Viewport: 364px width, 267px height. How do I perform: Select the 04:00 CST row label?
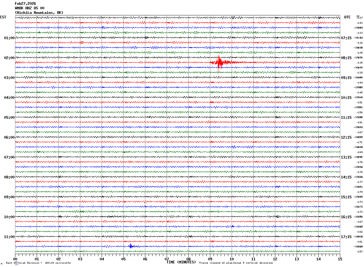click(x=9, y=98)
